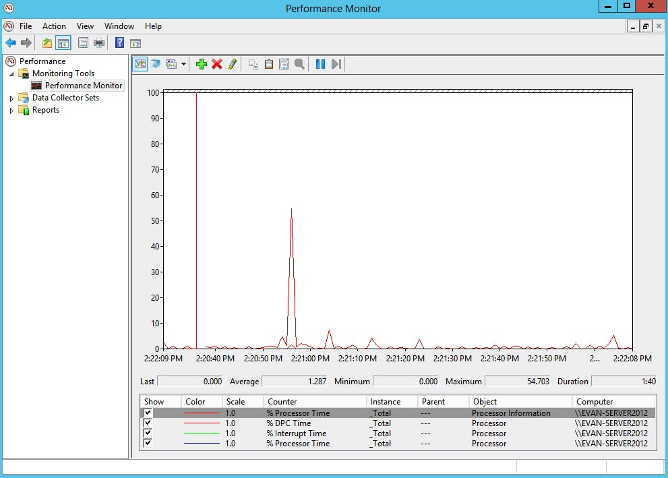Image resolution: width=668 pixels, height=478 pixels.
Task: Select the Paste Counter List icon
Action: coord(269,64)
